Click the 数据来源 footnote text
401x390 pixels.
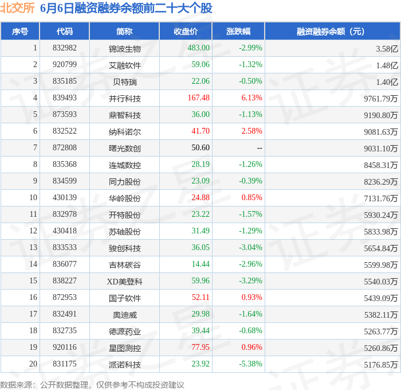(92, 385)
